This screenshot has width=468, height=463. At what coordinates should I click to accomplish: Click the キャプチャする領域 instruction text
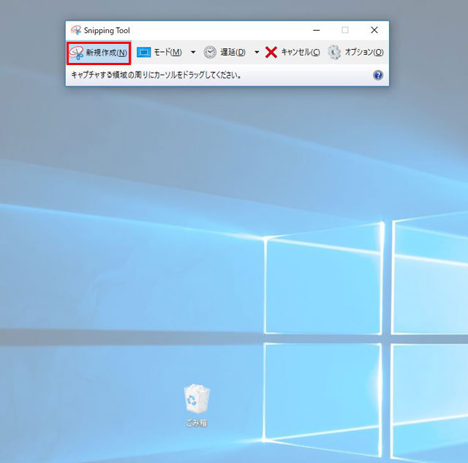(x=156, y=75)
